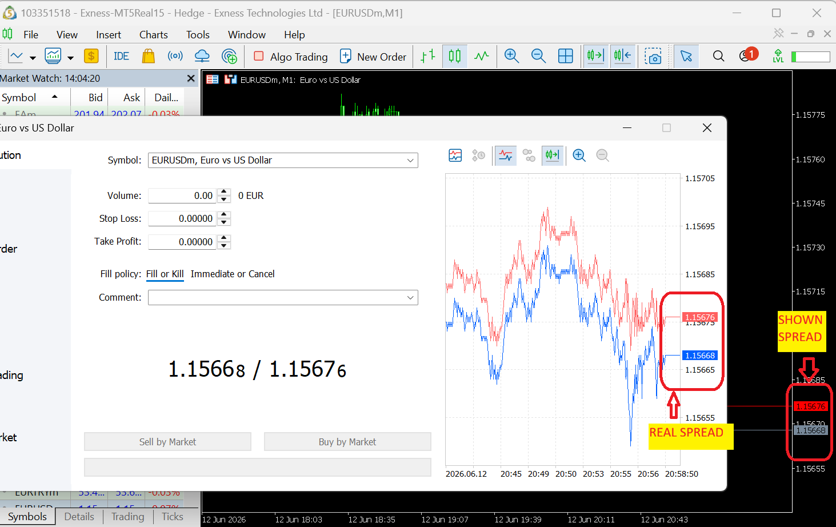Decrease Take Profit with down arrow
The image size is (836, 527).
tap(224, 246)
